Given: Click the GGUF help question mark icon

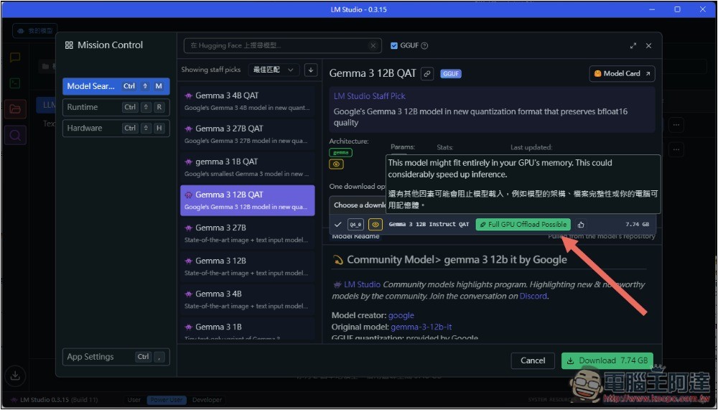Looking at the screenshot, I should (424, 46).
